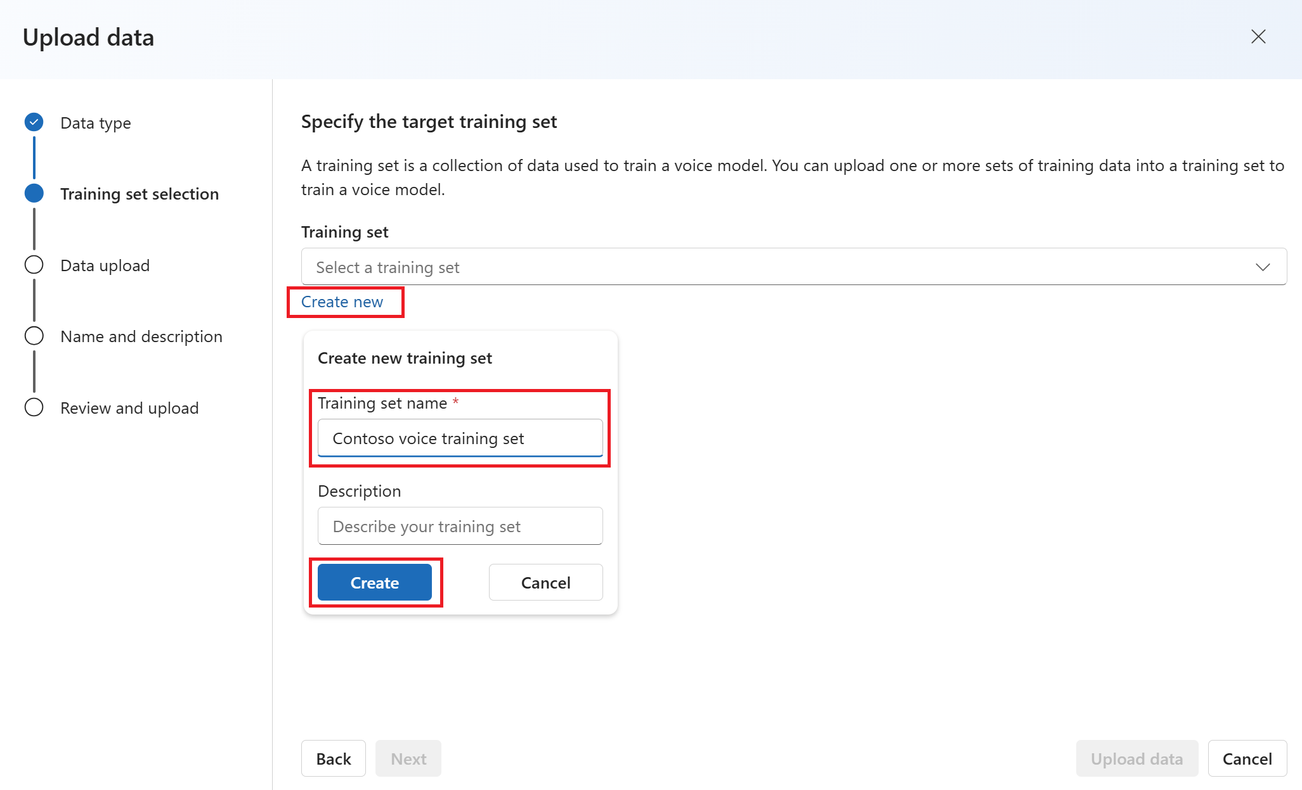Image resolution: width=1302 pixels, height=790 pixels.
Task: Select the Data type step label
Action: [96, 123]
